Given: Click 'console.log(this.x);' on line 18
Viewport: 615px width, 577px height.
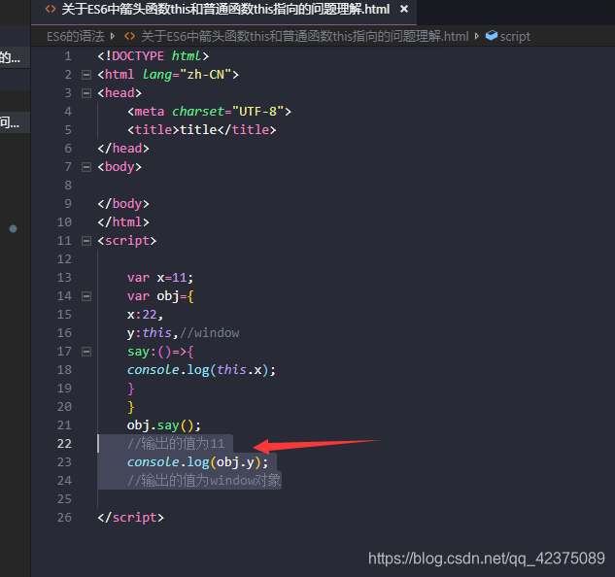Looking at the screenshot, I should (x=202, y=370).
